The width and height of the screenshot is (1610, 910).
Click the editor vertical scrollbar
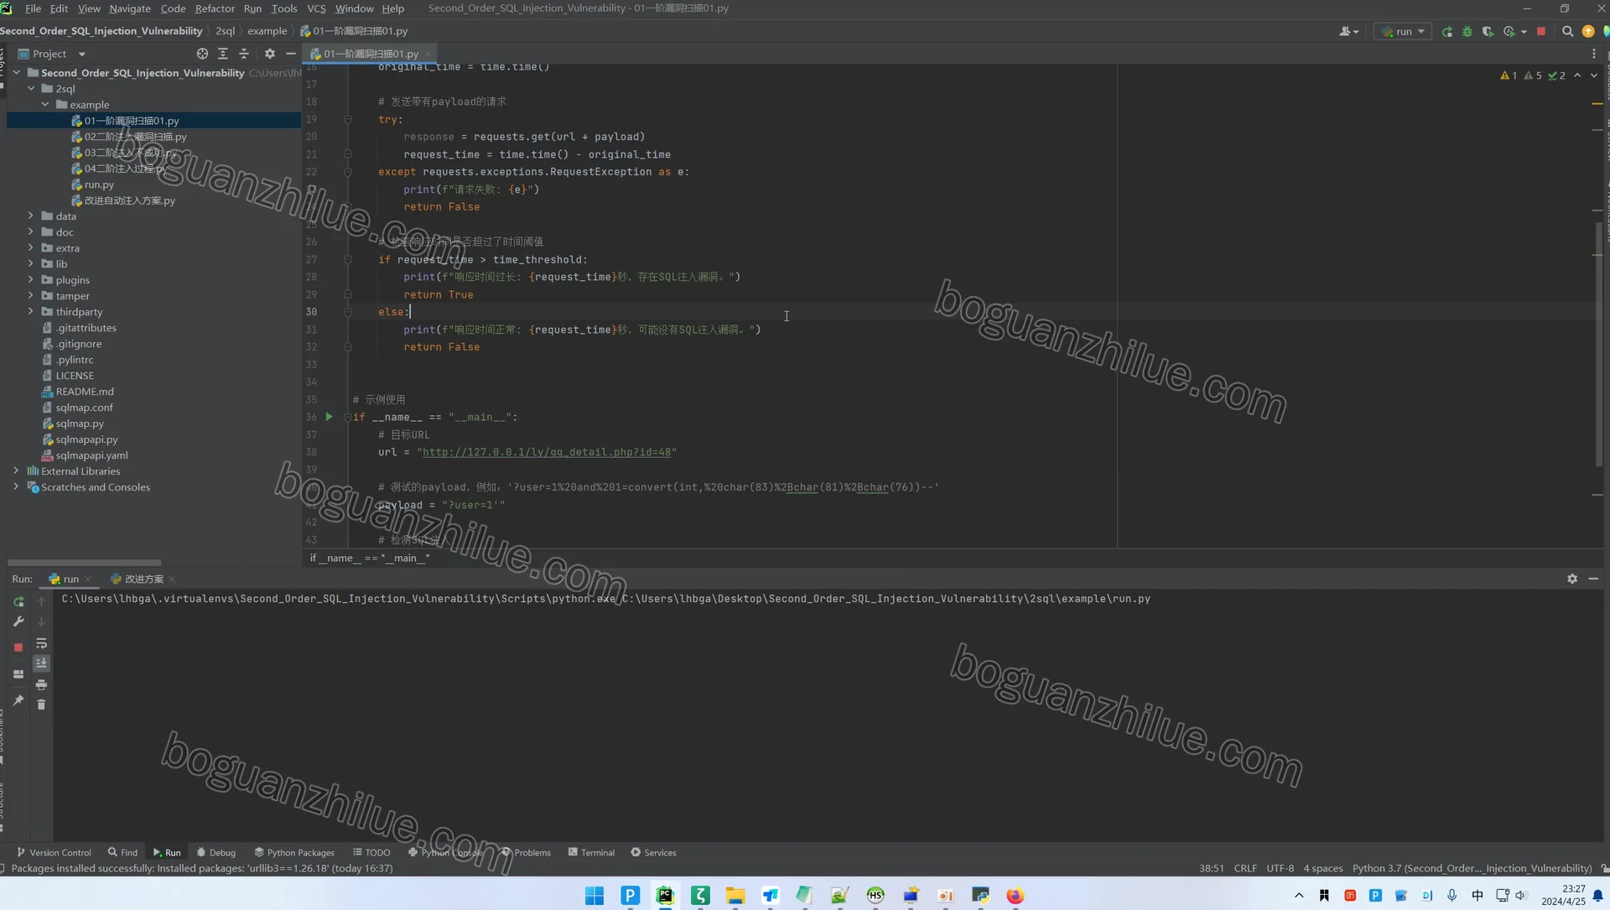click(1598, 344)
